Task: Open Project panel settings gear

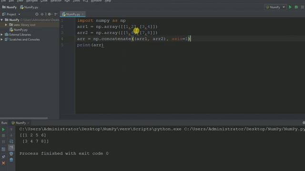Action: coord(50,14)
